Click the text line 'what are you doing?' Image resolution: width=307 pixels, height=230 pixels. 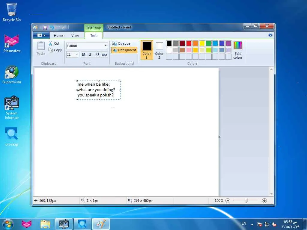(96, 90)
